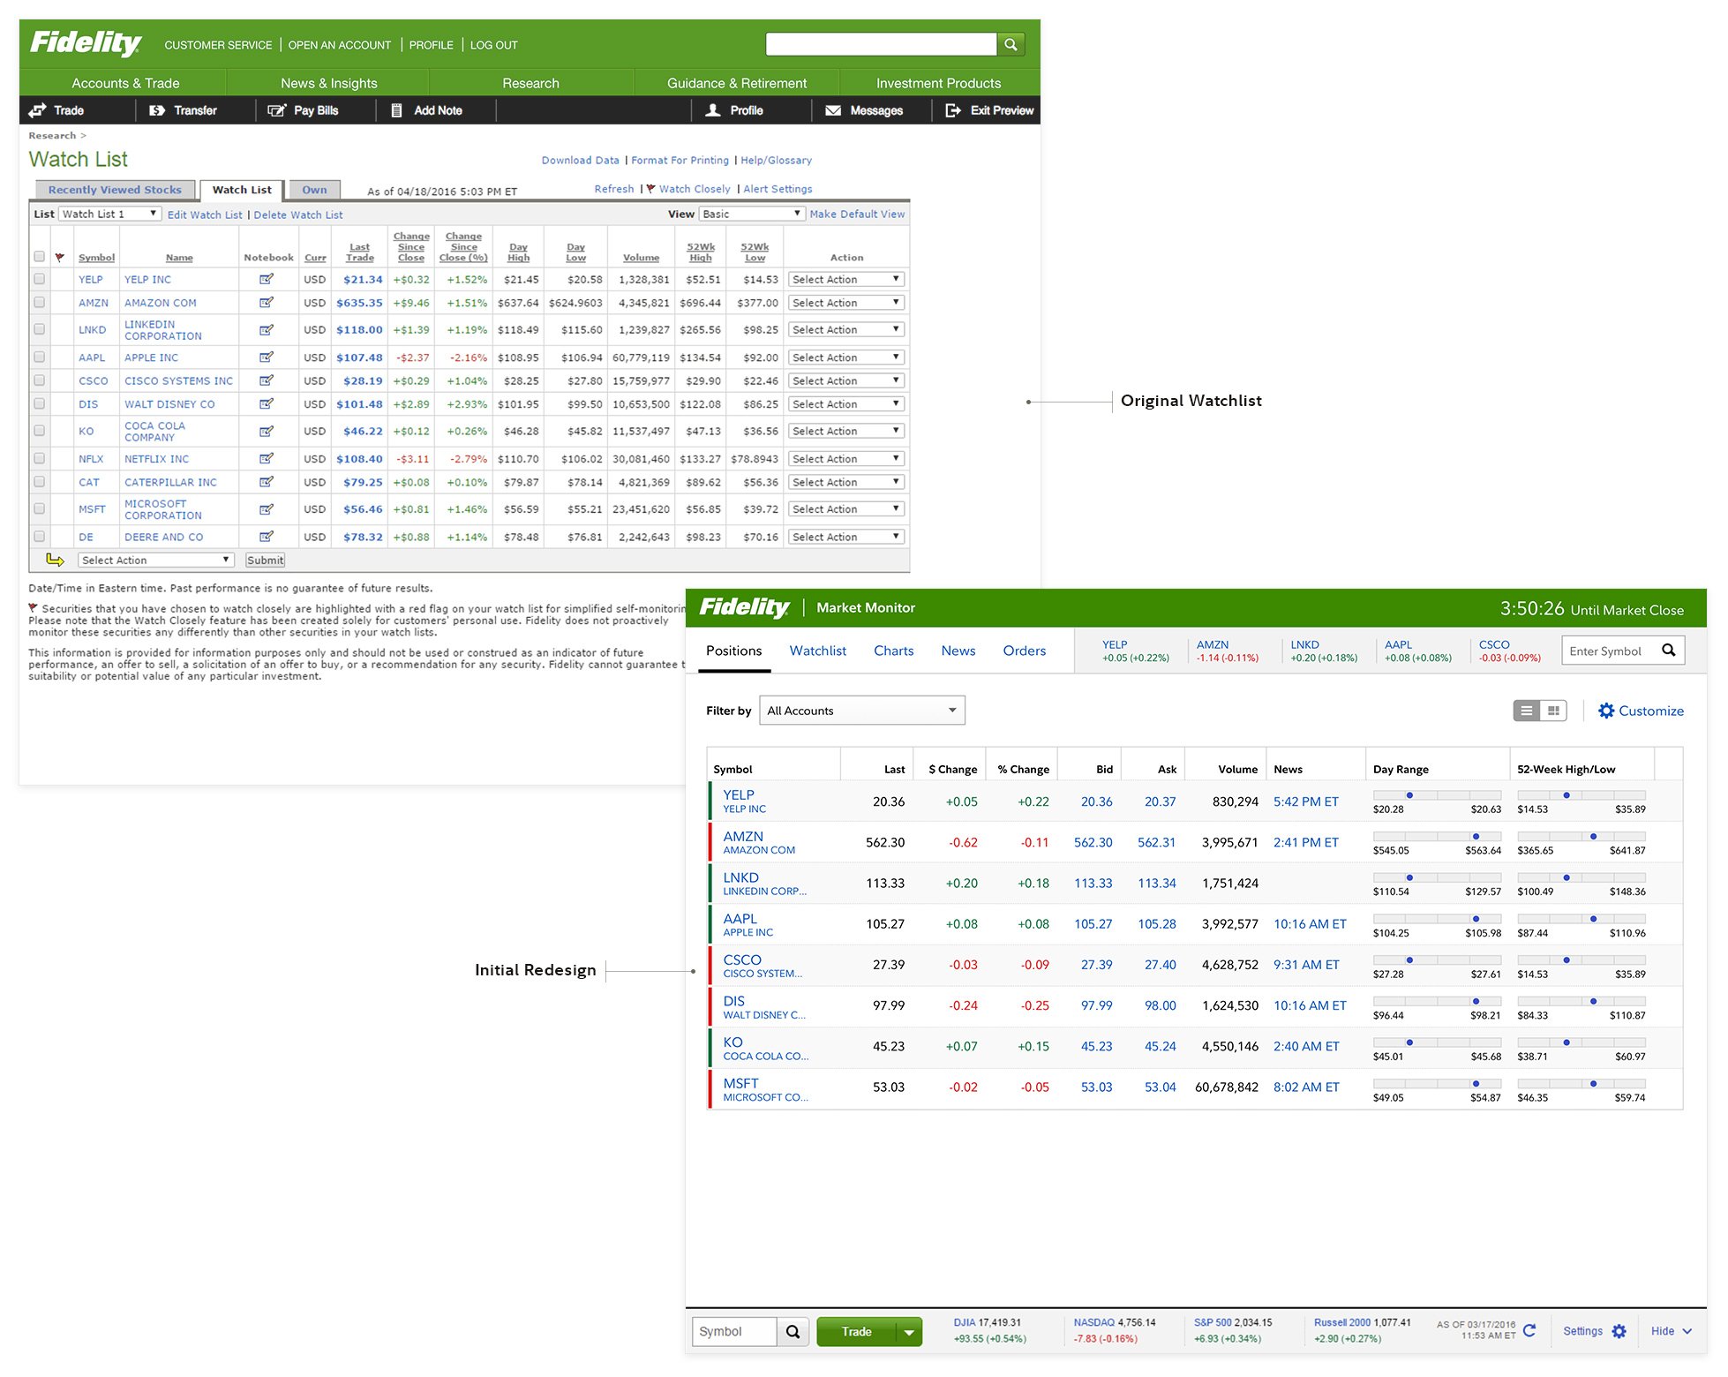Open Select Action dropdown for DE row

[845, 537]
